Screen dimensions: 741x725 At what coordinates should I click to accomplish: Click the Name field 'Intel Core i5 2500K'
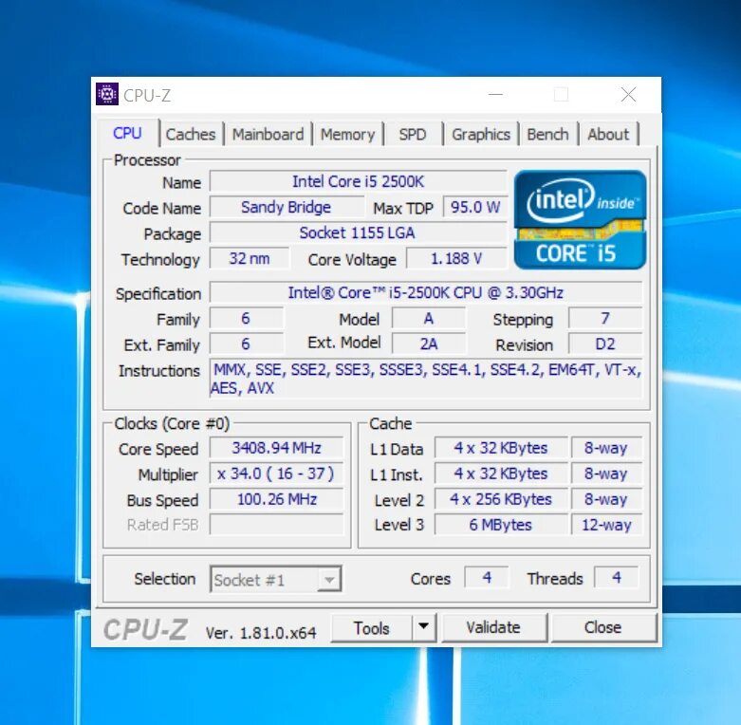[359, 181]
